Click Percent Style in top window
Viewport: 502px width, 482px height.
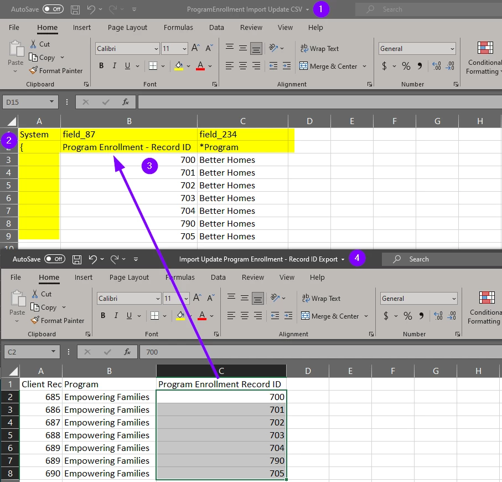click(406, 66)
